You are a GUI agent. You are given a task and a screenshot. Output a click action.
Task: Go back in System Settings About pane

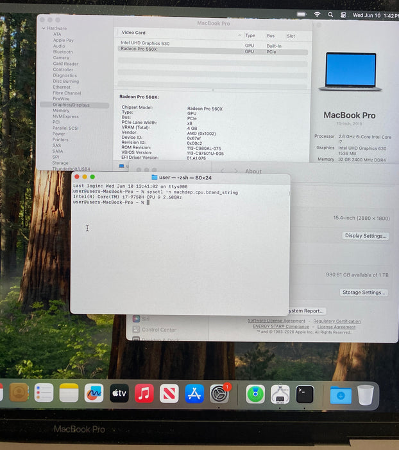pyautogui.click(x=222, y=171)
